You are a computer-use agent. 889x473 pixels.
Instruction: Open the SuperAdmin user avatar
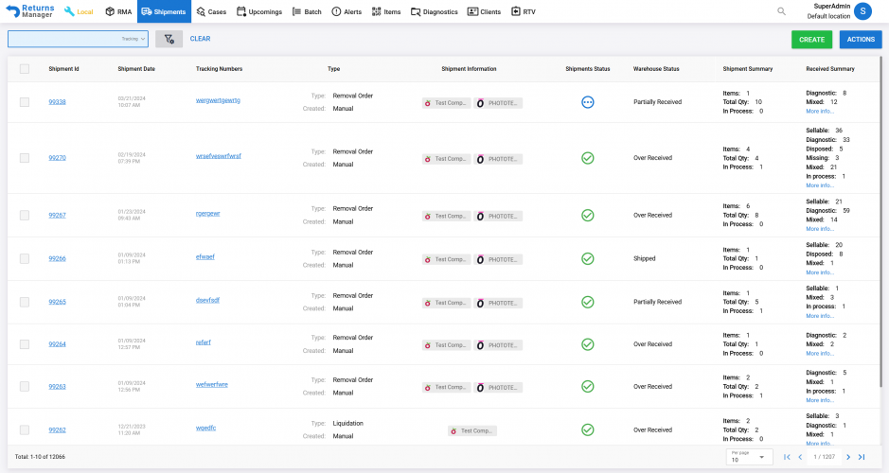862,10
